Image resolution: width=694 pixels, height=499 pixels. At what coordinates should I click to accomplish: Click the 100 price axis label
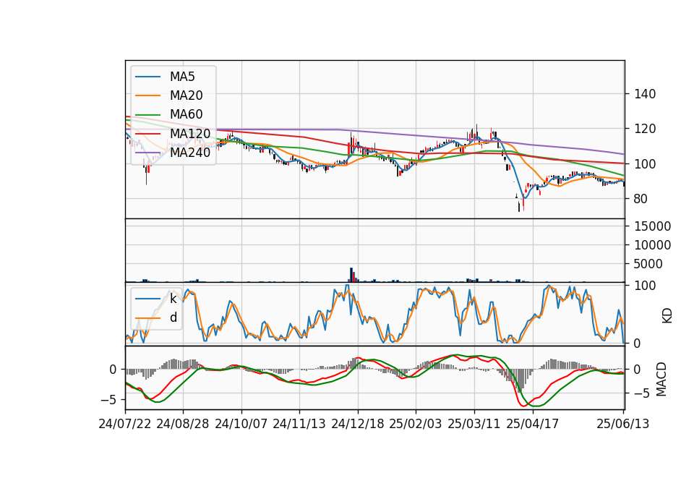coord(645,164)
